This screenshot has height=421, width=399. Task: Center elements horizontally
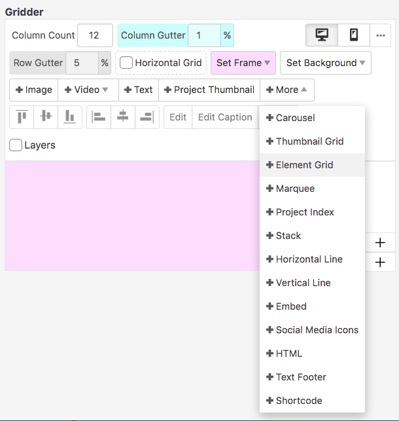123,117
